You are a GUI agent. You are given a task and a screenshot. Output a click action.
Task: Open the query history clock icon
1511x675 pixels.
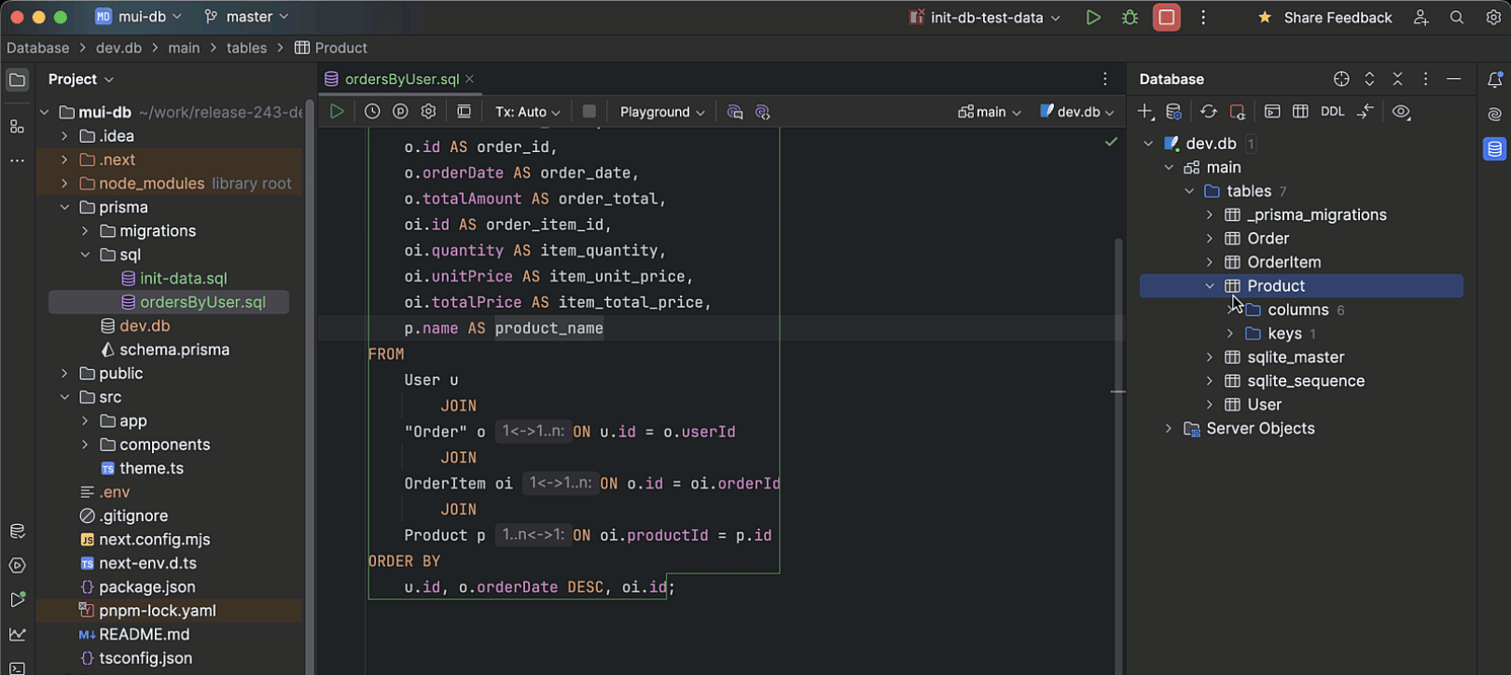click(372, 112)
